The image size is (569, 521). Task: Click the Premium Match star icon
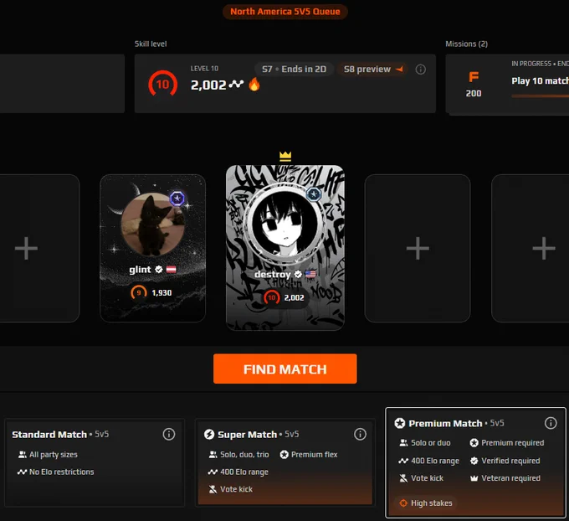pyautogui.click(x=399, y=423)
